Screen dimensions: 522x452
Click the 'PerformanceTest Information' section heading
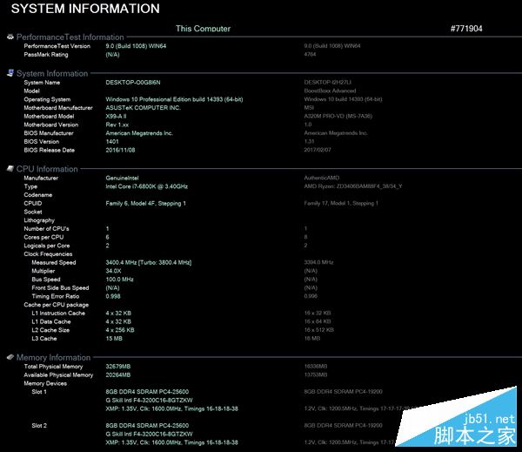[70, 37]
